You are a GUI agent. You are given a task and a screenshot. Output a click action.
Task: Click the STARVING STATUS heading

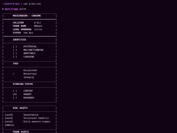(x=23, y=84)
